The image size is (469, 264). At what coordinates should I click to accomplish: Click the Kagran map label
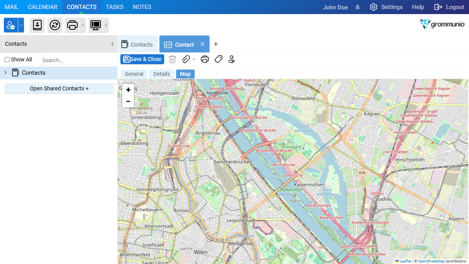[372, 114]
